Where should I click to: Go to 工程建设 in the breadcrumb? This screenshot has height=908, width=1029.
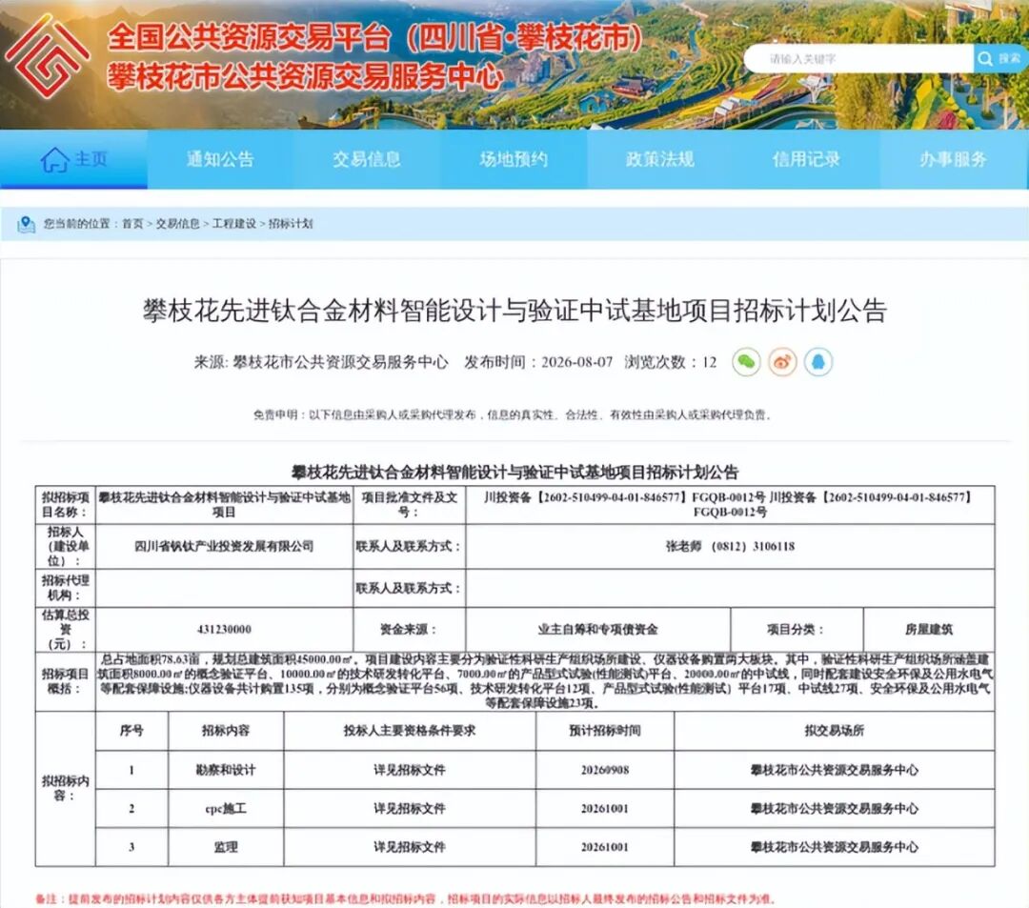click(x=234, y=224)
